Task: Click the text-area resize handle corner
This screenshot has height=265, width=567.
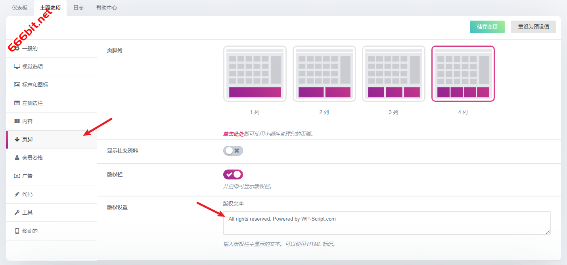Action: (x=548, y=232)
